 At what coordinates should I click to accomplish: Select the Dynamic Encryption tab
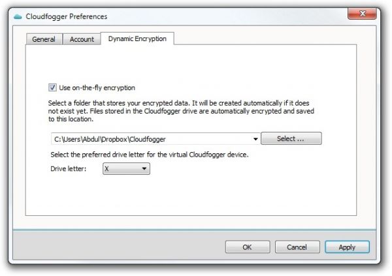pos(137,39)
